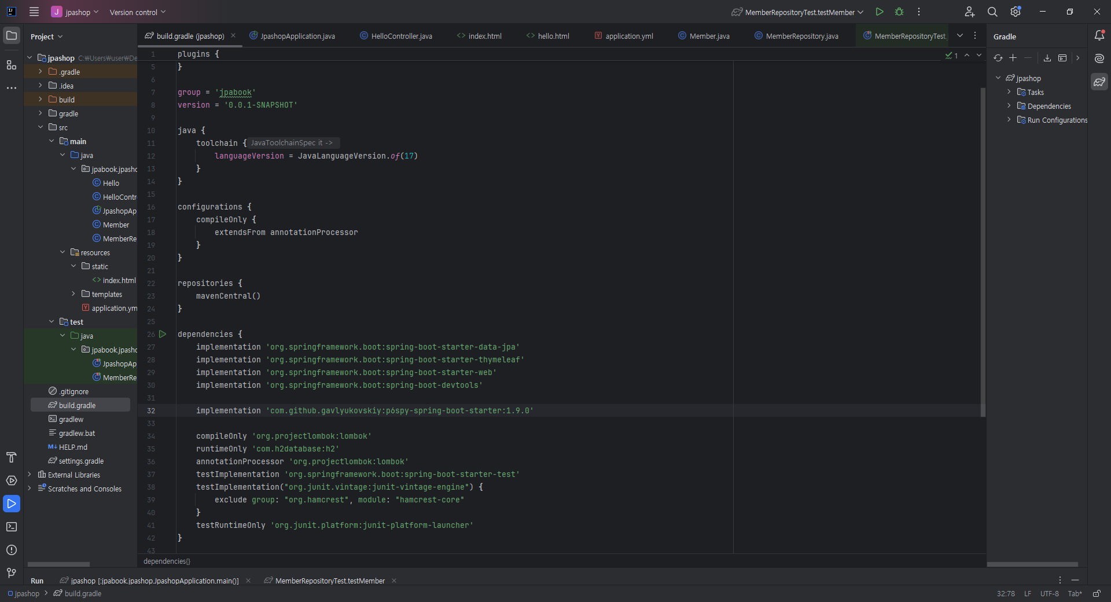Open IDE settings gear
The width and height of the screenshot is (1111, 602).
(x=1016, y=12)
